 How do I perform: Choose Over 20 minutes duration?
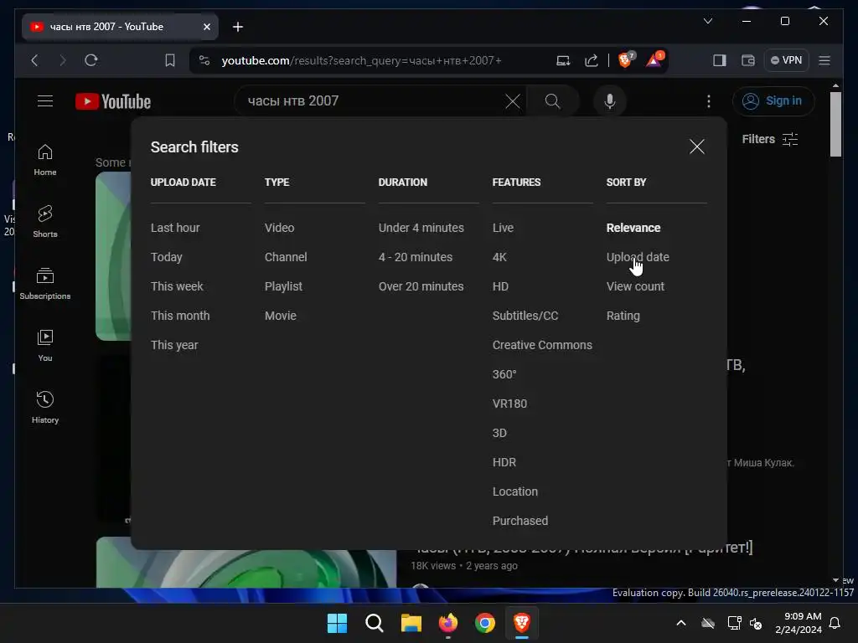[421, 286]
